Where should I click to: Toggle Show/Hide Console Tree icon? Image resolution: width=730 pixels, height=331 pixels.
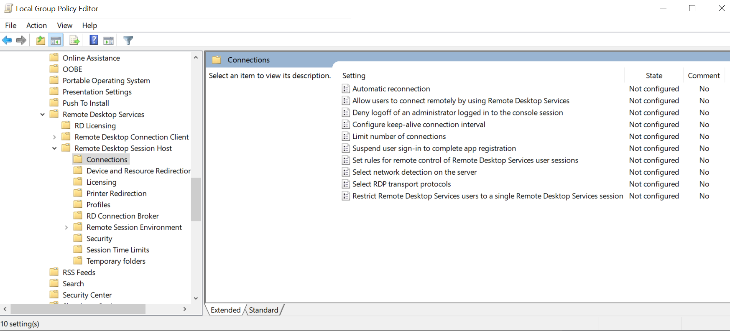(56, 41)
